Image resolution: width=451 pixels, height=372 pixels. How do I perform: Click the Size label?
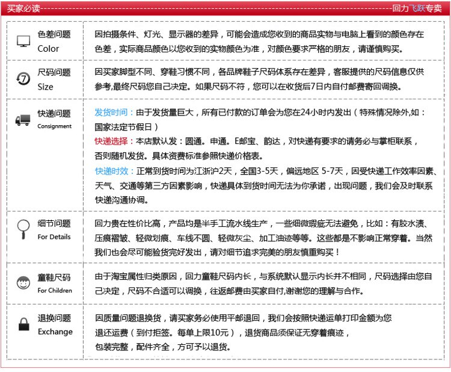tap(46, 87)
